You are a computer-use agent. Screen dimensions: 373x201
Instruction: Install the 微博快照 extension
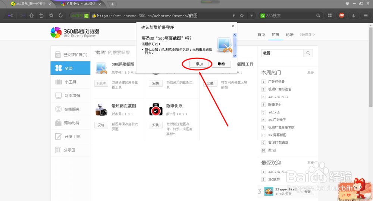tap(156, 125)
